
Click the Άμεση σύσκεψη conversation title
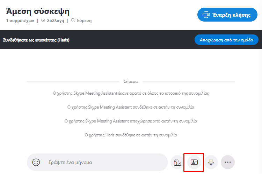[38, 11]
